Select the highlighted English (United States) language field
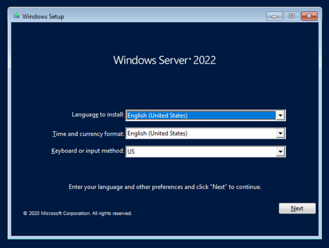The image size is (329, 248). pyautogui.click(x=201, y=116)
